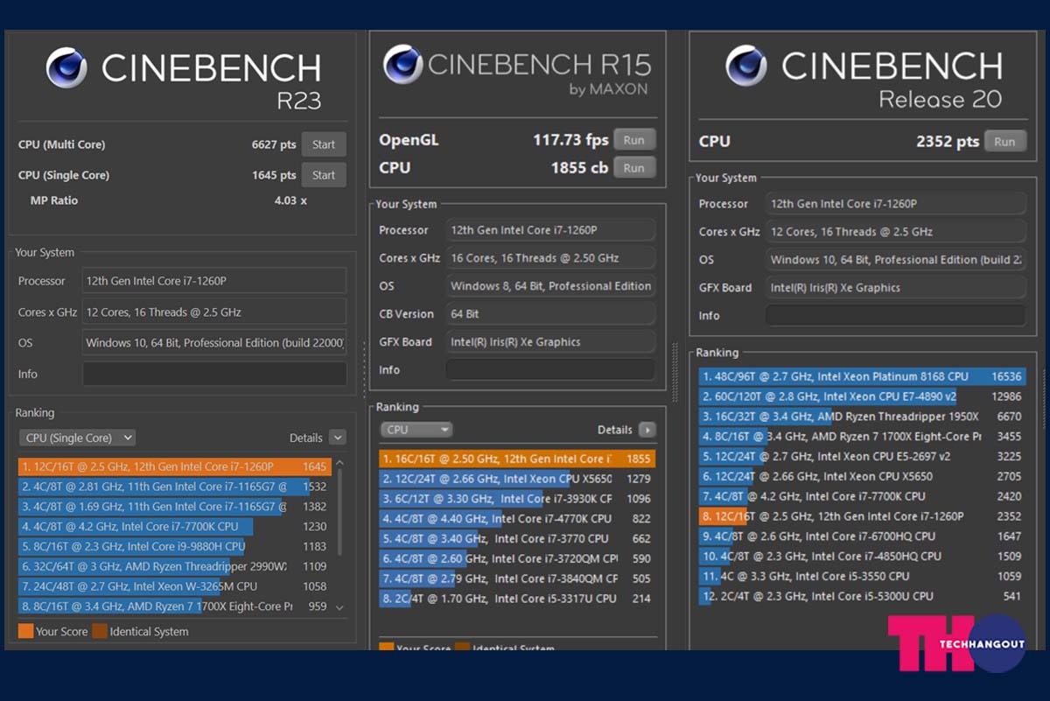
Task: Select R23 row AMD Ryzen 7 1700X score 959
Action: pyautogui.click(x=174, y=606)
